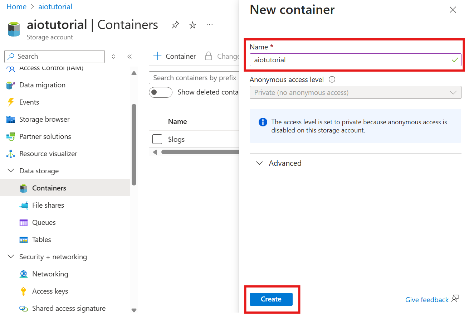Pin the Containers page
The image size is (469, 314).
coord(175,25)
